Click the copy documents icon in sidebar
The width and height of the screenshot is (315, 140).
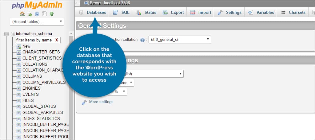(44, 14)
